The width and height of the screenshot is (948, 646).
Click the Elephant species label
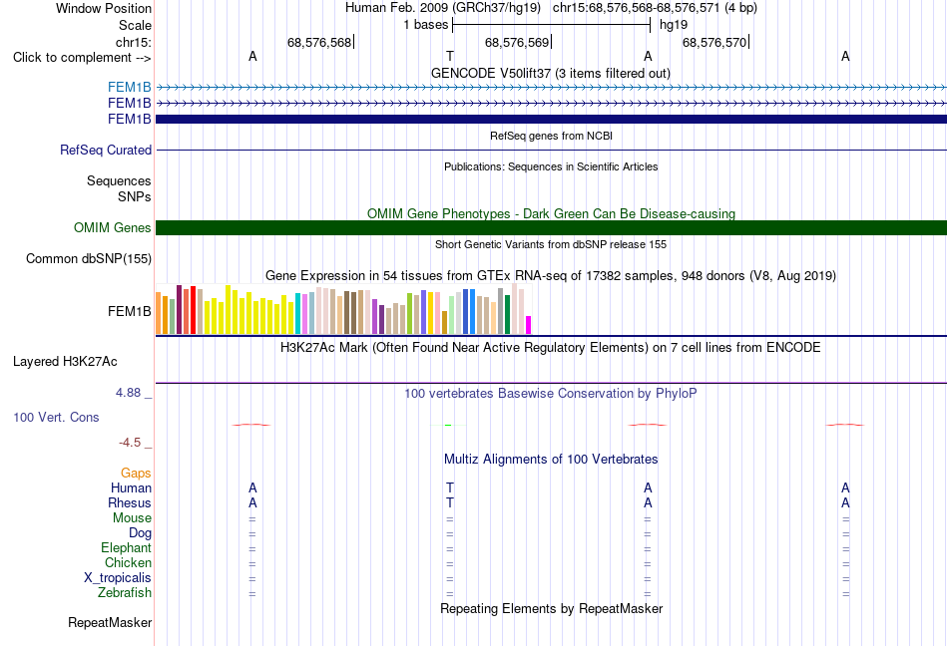click(x=127, y=548)
